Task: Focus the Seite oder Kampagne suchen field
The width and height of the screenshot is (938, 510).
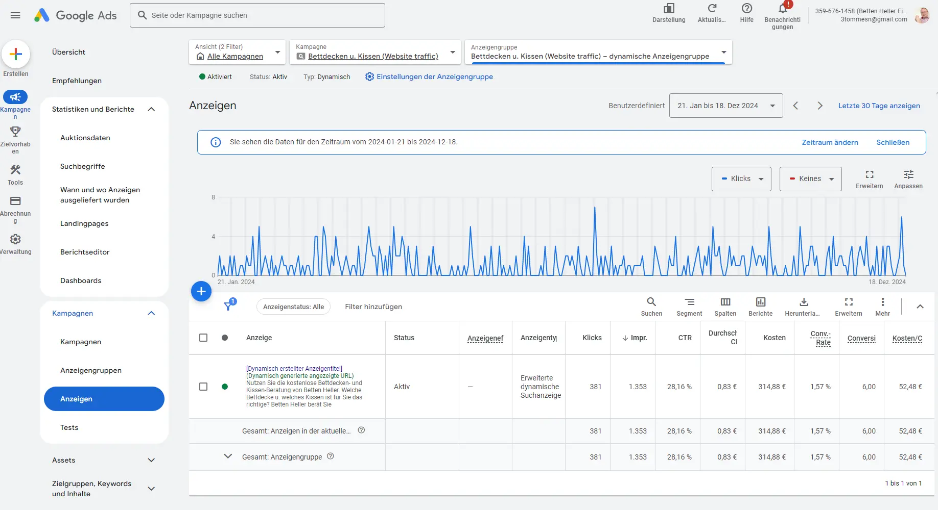Action: 257,15
